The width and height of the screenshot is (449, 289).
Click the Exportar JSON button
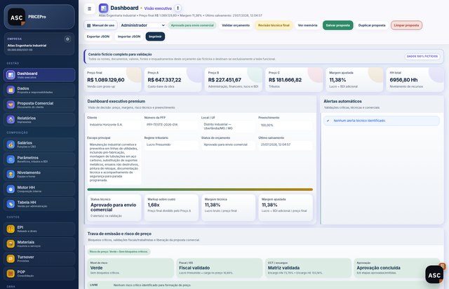[x=98, y=36]
